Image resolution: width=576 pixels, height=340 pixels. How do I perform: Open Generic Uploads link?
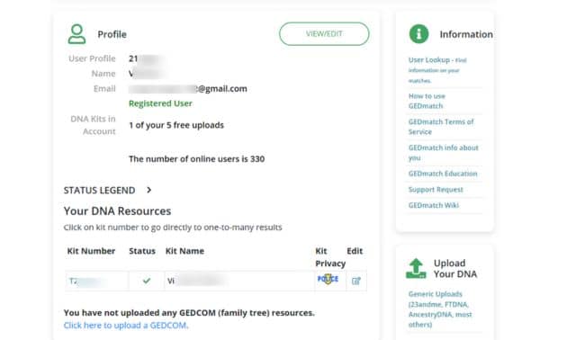440,309
